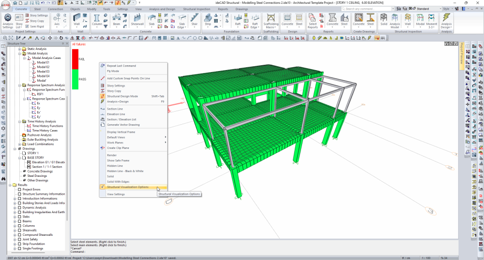Collapse the Modal Analysis tree node
The height and width of the screenshot is (260, 484).
pos(19,54)
